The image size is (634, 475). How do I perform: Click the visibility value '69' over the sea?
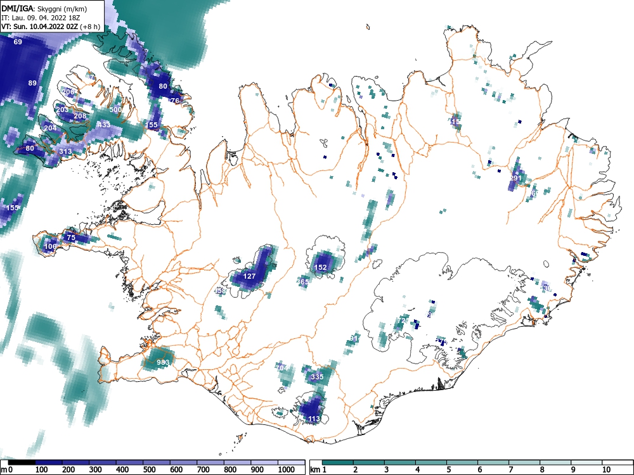18,42
